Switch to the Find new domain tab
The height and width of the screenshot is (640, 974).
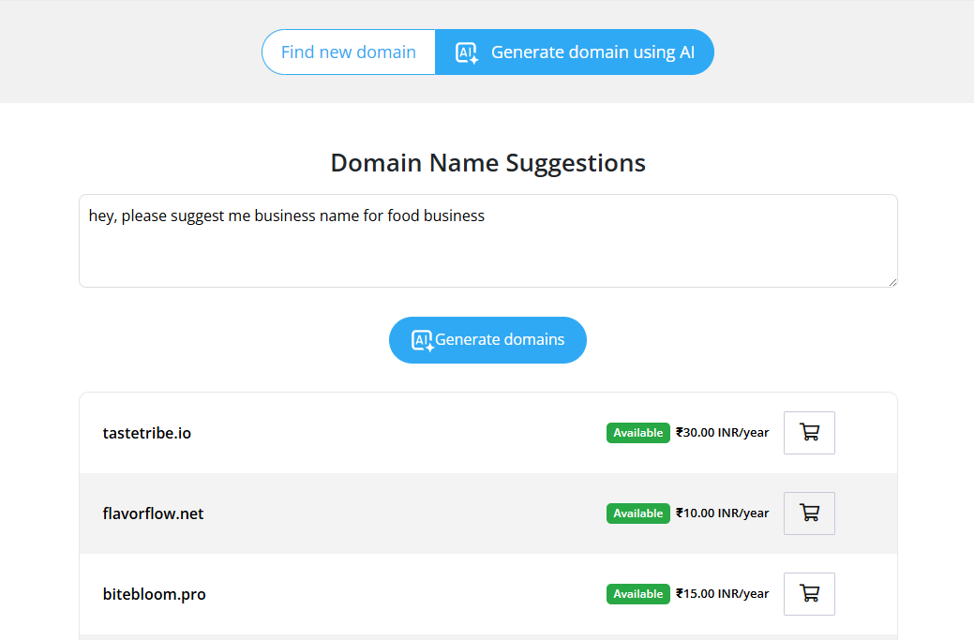click(349, 52)
